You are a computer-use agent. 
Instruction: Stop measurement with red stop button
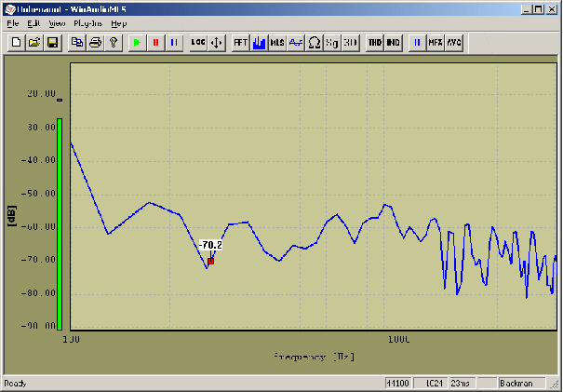(x=155, y=43)
